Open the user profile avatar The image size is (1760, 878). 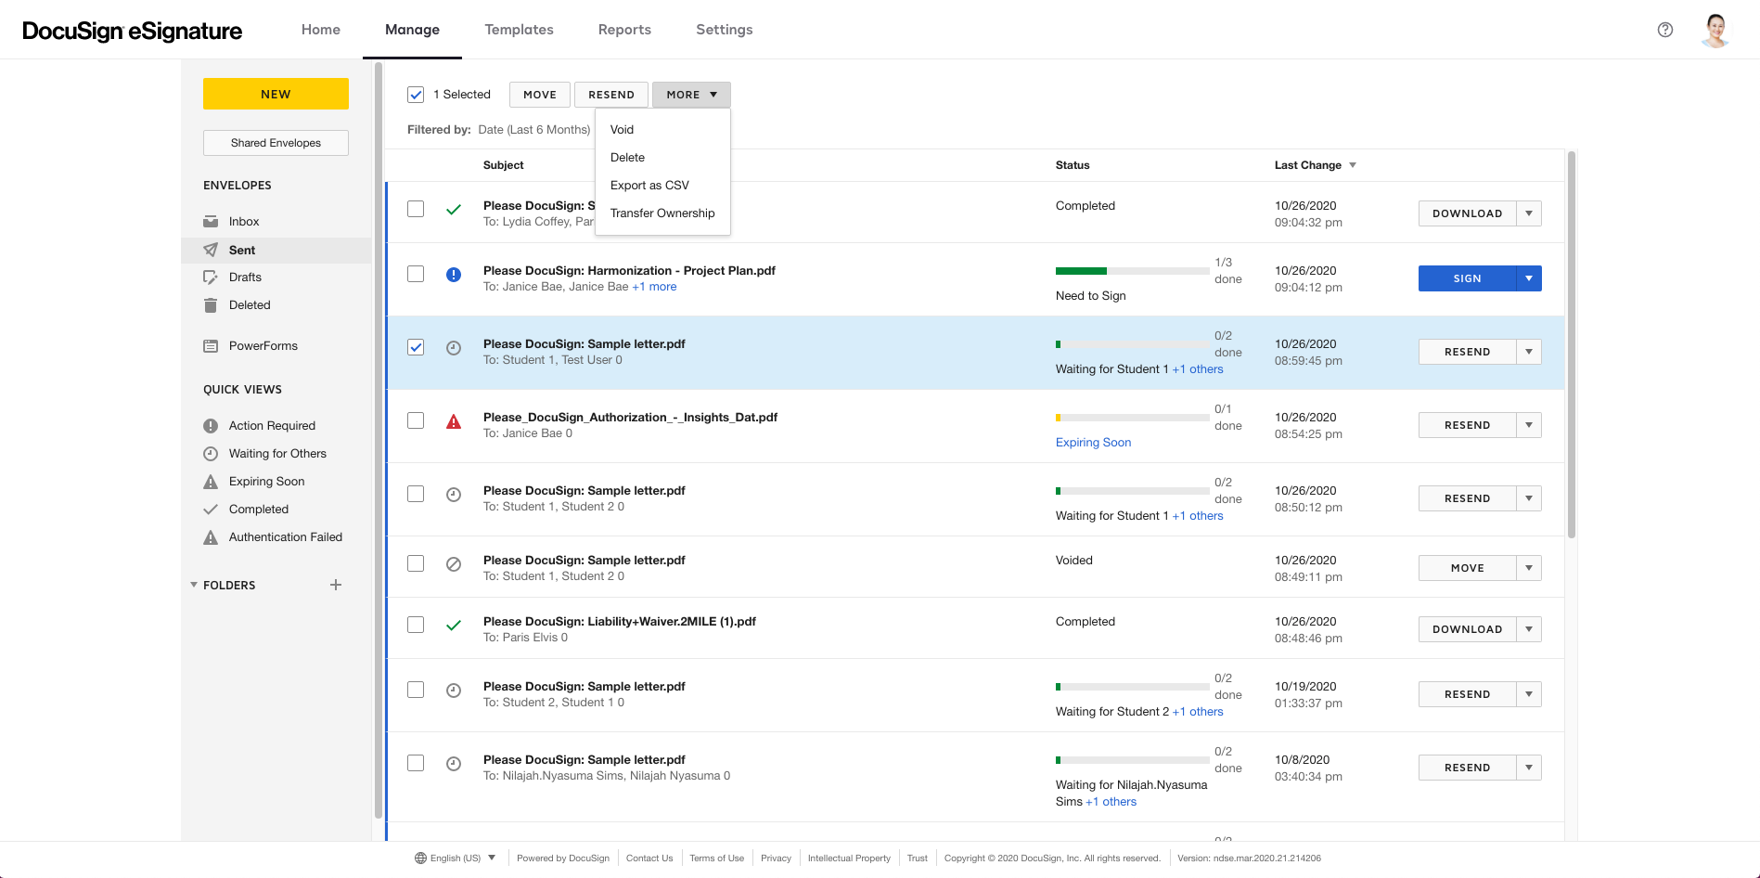click(x=1715, y=30)
